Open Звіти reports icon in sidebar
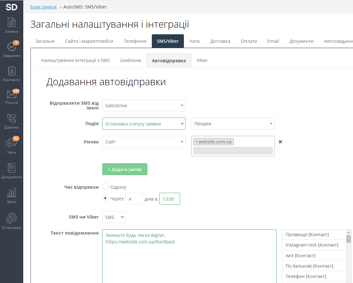Screen dimensions: 353x283 pyautogui.click(x=11, y=196)
